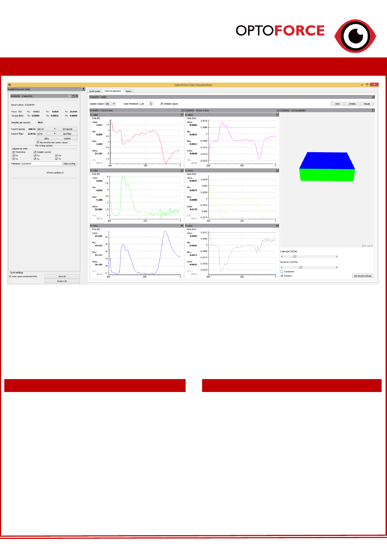Click Unzero in the DAQ panel
This screenshot has width=387, height=560.
point(67,138)
